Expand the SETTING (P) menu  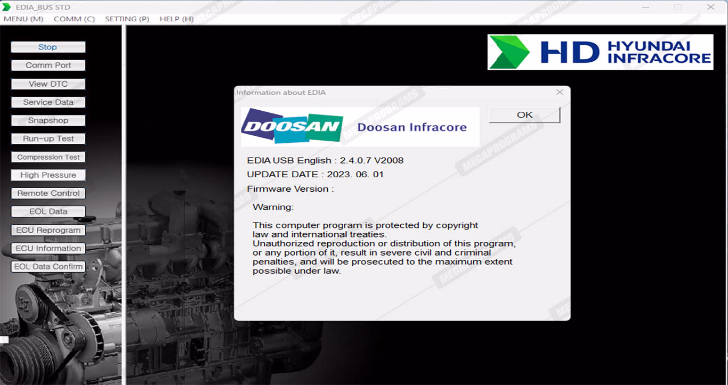pos(127,19)
